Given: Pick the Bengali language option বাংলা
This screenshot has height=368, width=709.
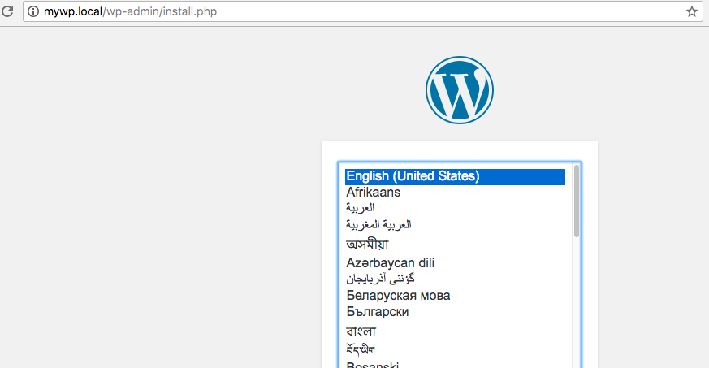Looking at the screenshot, I should [456, 331].
